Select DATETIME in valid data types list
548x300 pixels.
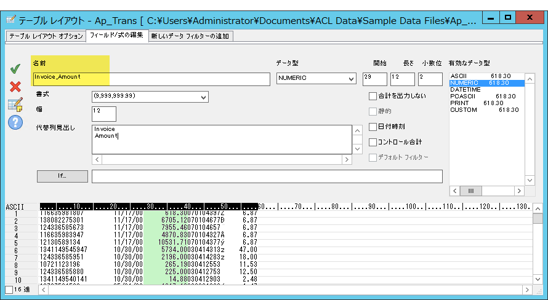click(465, 89)
